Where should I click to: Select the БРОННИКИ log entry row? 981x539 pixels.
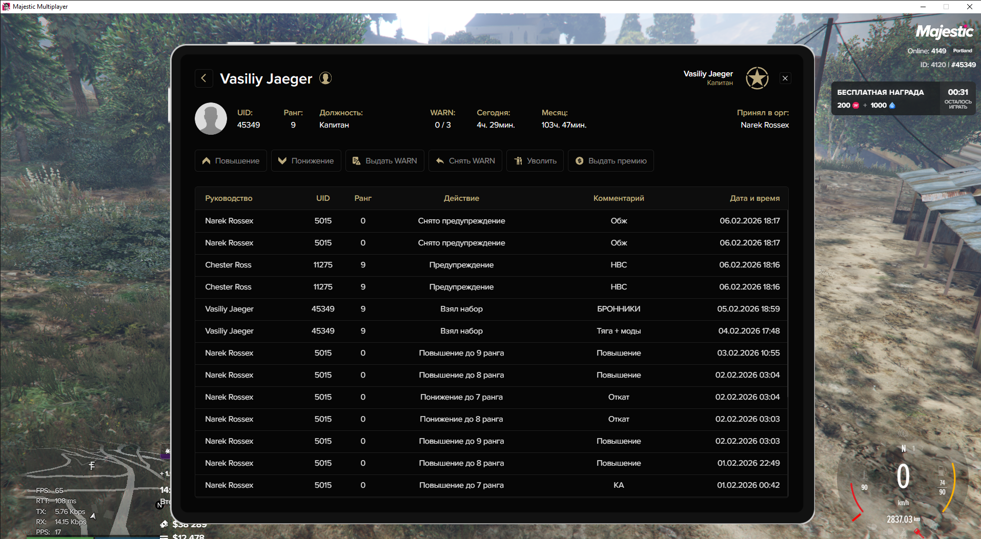tap(491, 309)
